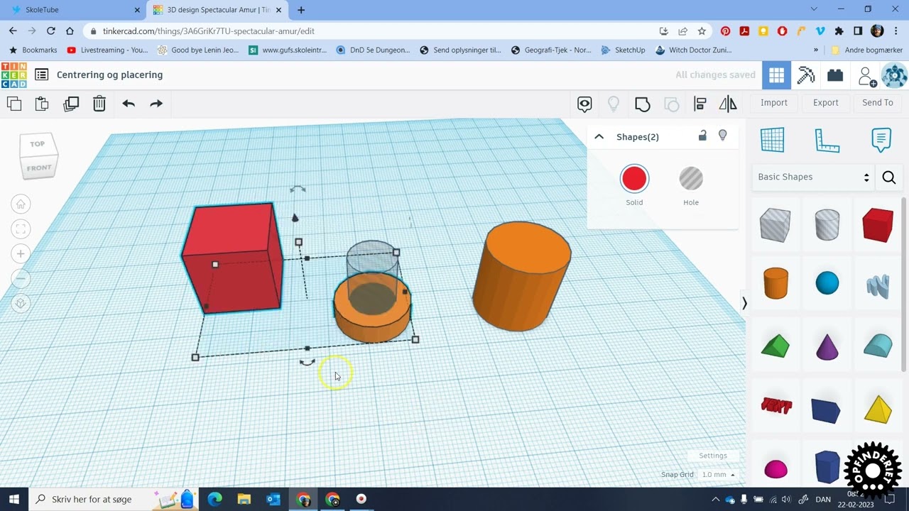Open the Basic Shapes category dropdown
The image size is (909, 511).
pos(813,177)
